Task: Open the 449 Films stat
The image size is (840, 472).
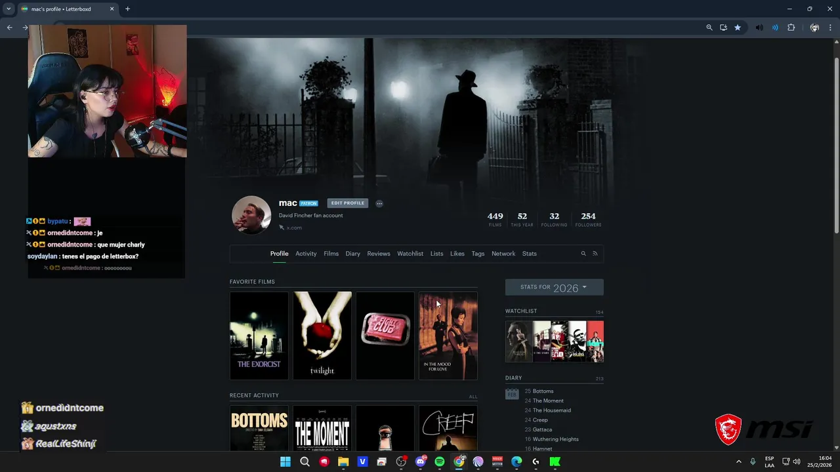Action: [x=495, y=219]
